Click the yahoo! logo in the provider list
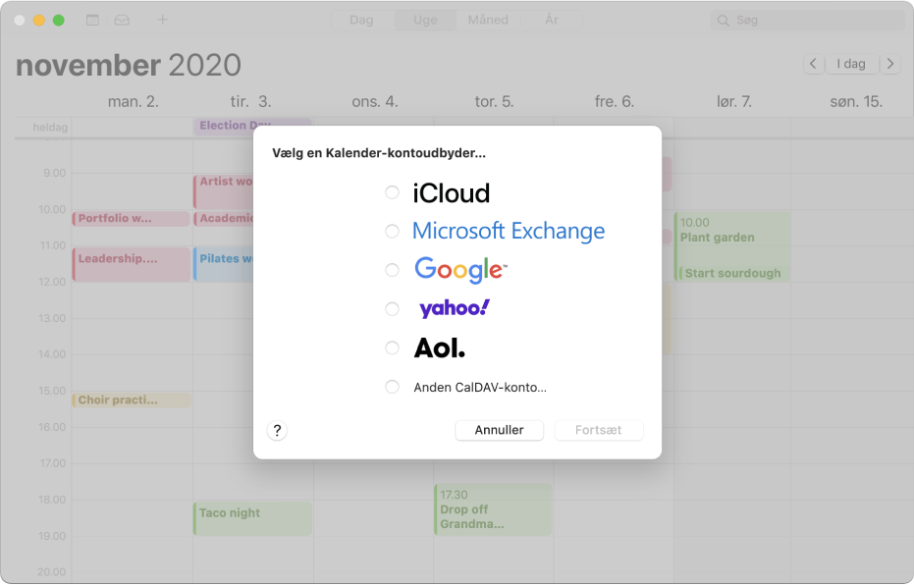Image resolution: width=914 pixels, height=585 pixels. click(455, 308)
